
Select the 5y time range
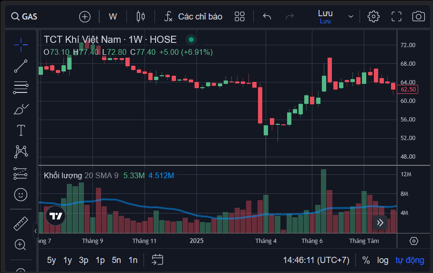52,260
